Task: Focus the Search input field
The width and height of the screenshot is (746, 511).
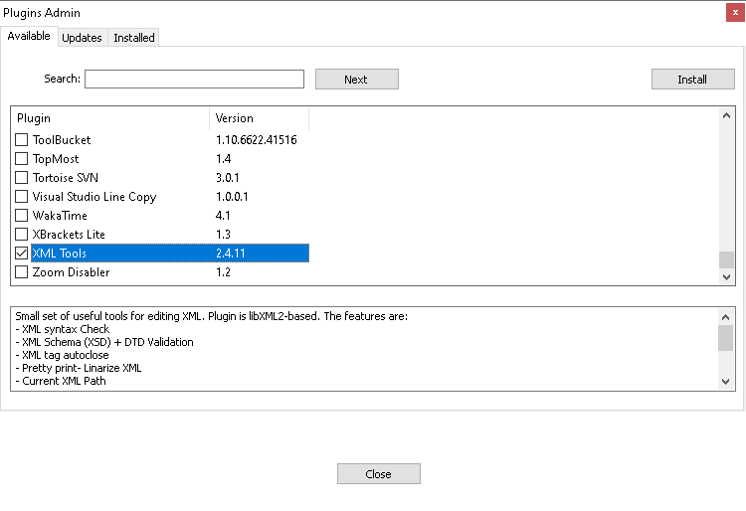Action: tap(194, 79)
